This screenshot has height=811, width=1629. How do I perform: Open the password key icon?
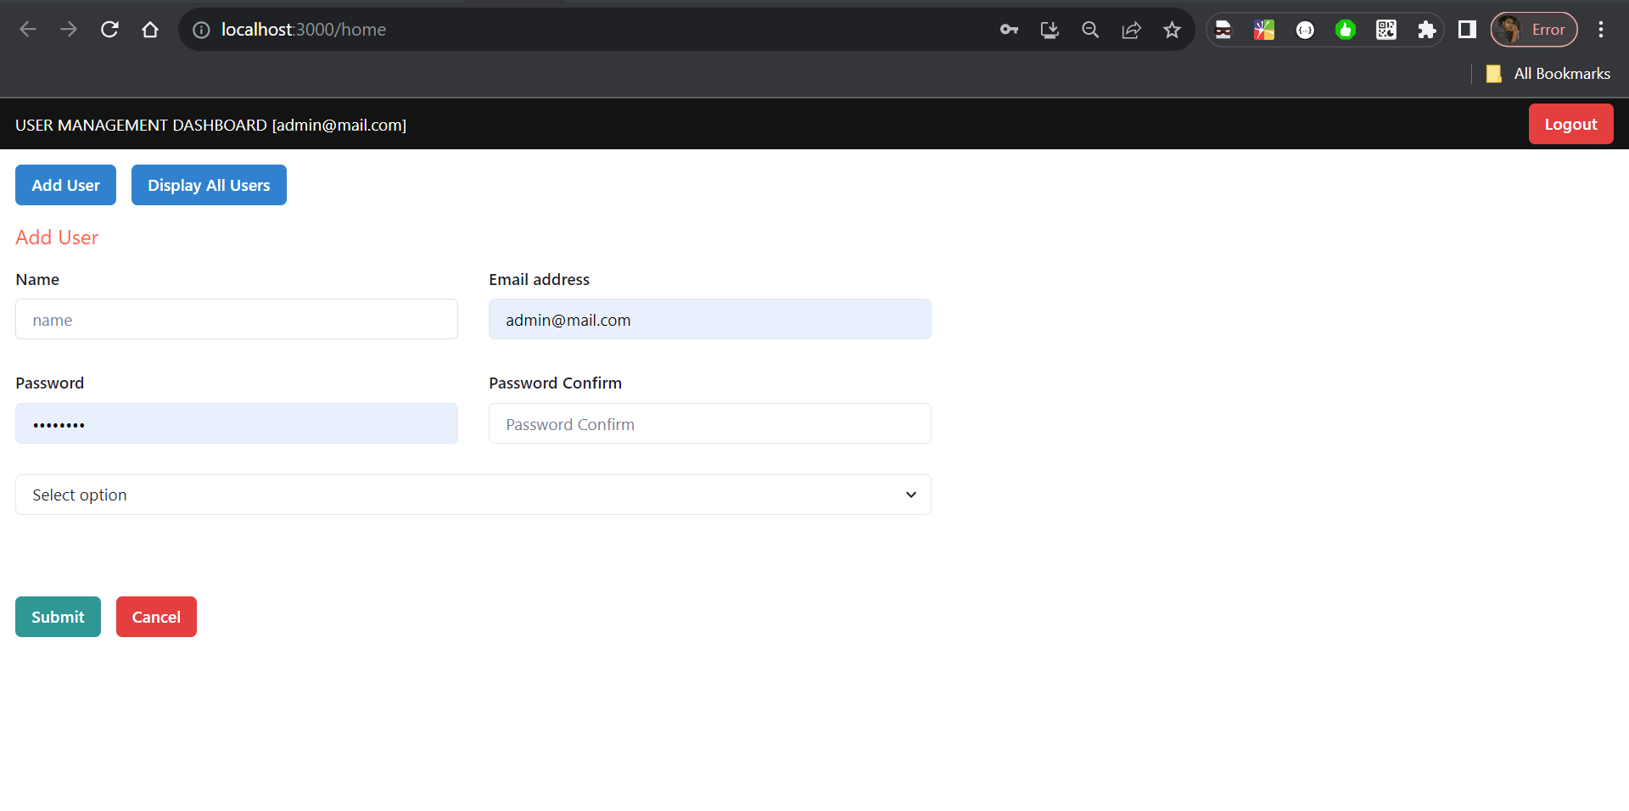(x=1009, y=29)
